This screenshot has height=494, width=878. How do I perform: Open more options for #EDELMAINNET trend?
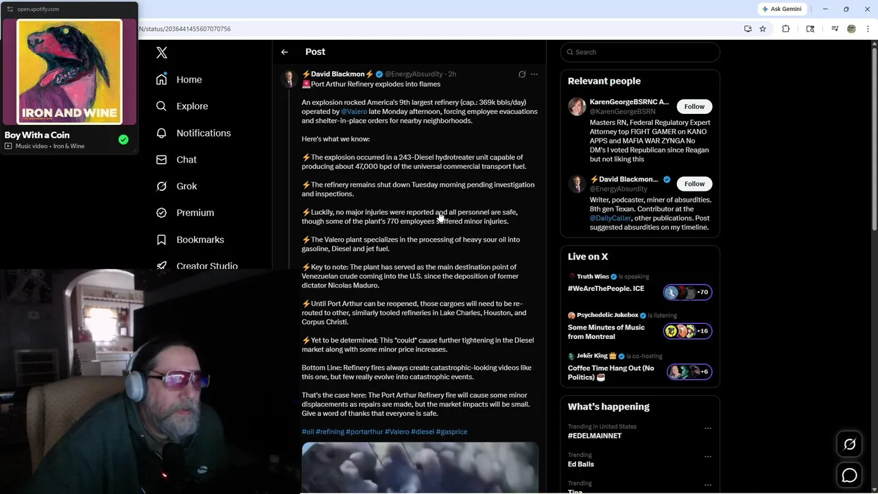click(708, 428)
